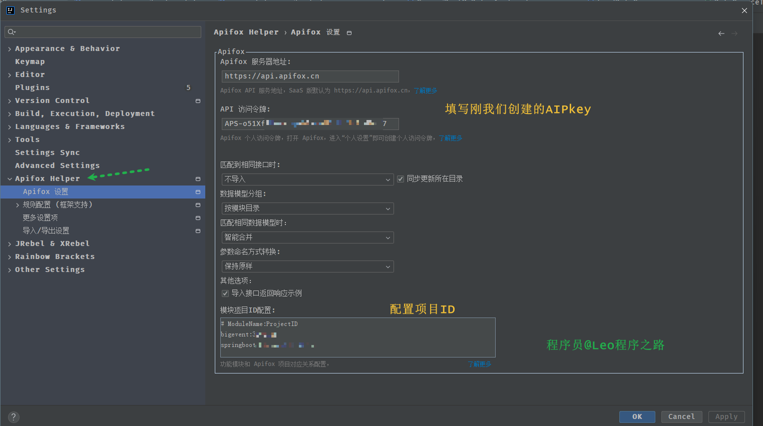Open 导入/导出设置 settings page
Image resolution: width=763 pixels, height=426 pixels.
pyautogui.click(x=46, y=231)
